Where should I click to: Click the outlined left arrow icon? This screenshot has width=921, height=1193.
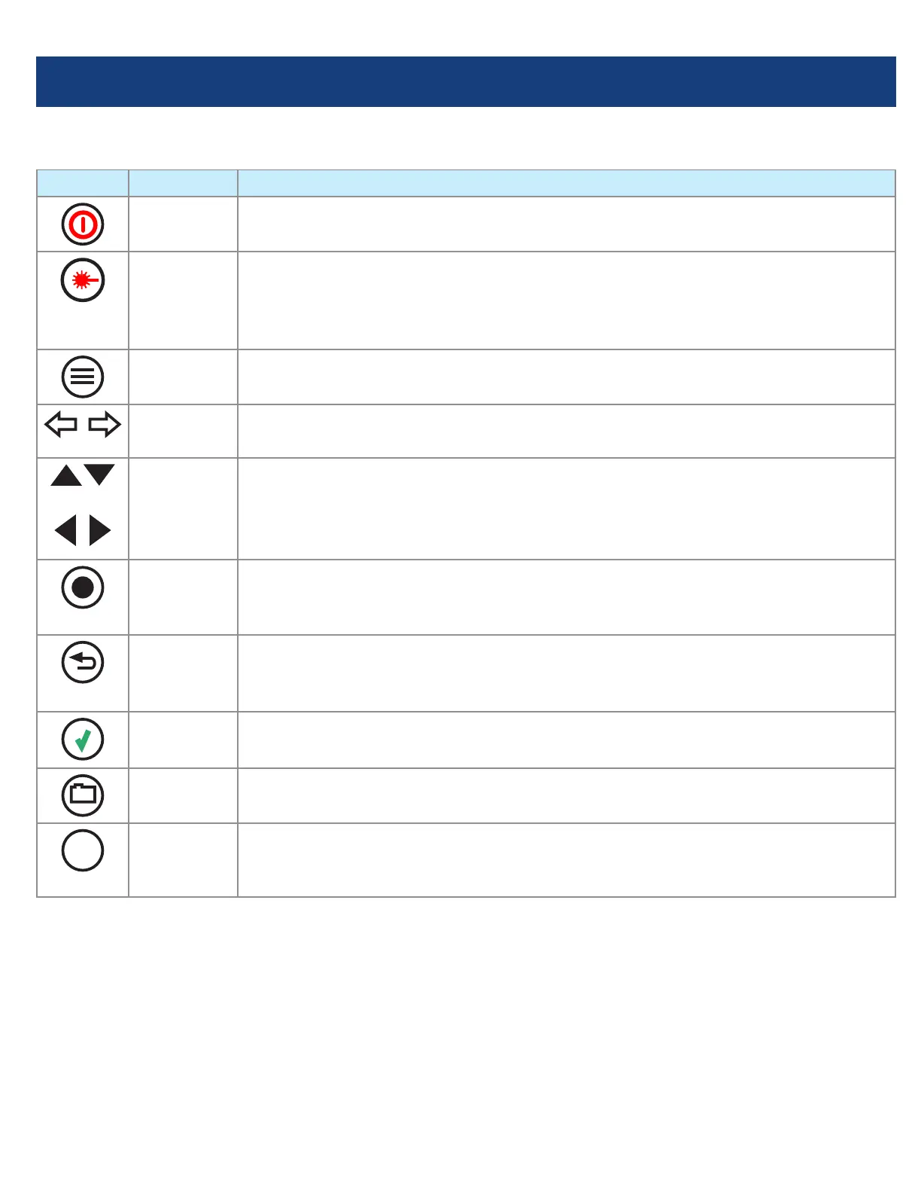click(x=61, y=425)
